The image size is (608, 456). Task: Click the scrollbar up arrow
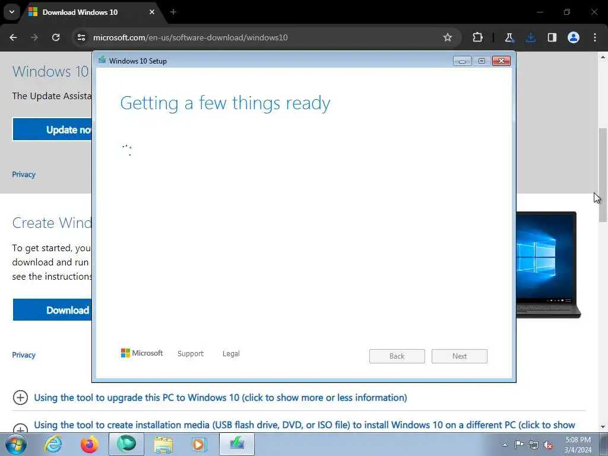pos(603,57)
